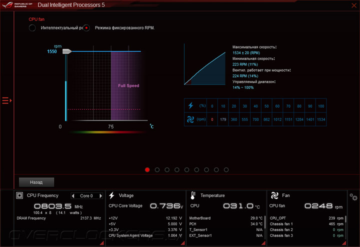Click the Temperature thermometer icon
The height and width of the screenshot is (247, 360).
pos(193,195)
